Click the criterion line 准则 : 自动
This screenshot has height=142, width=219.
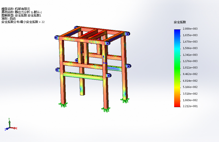[8, 19]
